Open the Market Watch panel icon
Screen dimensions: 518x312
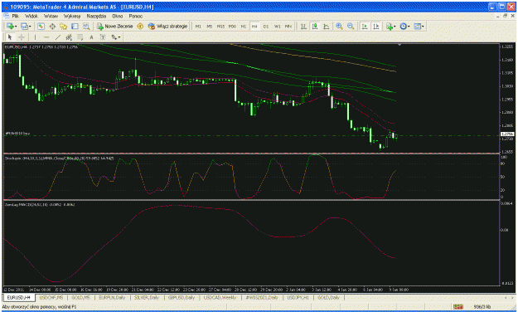(41, 26)
